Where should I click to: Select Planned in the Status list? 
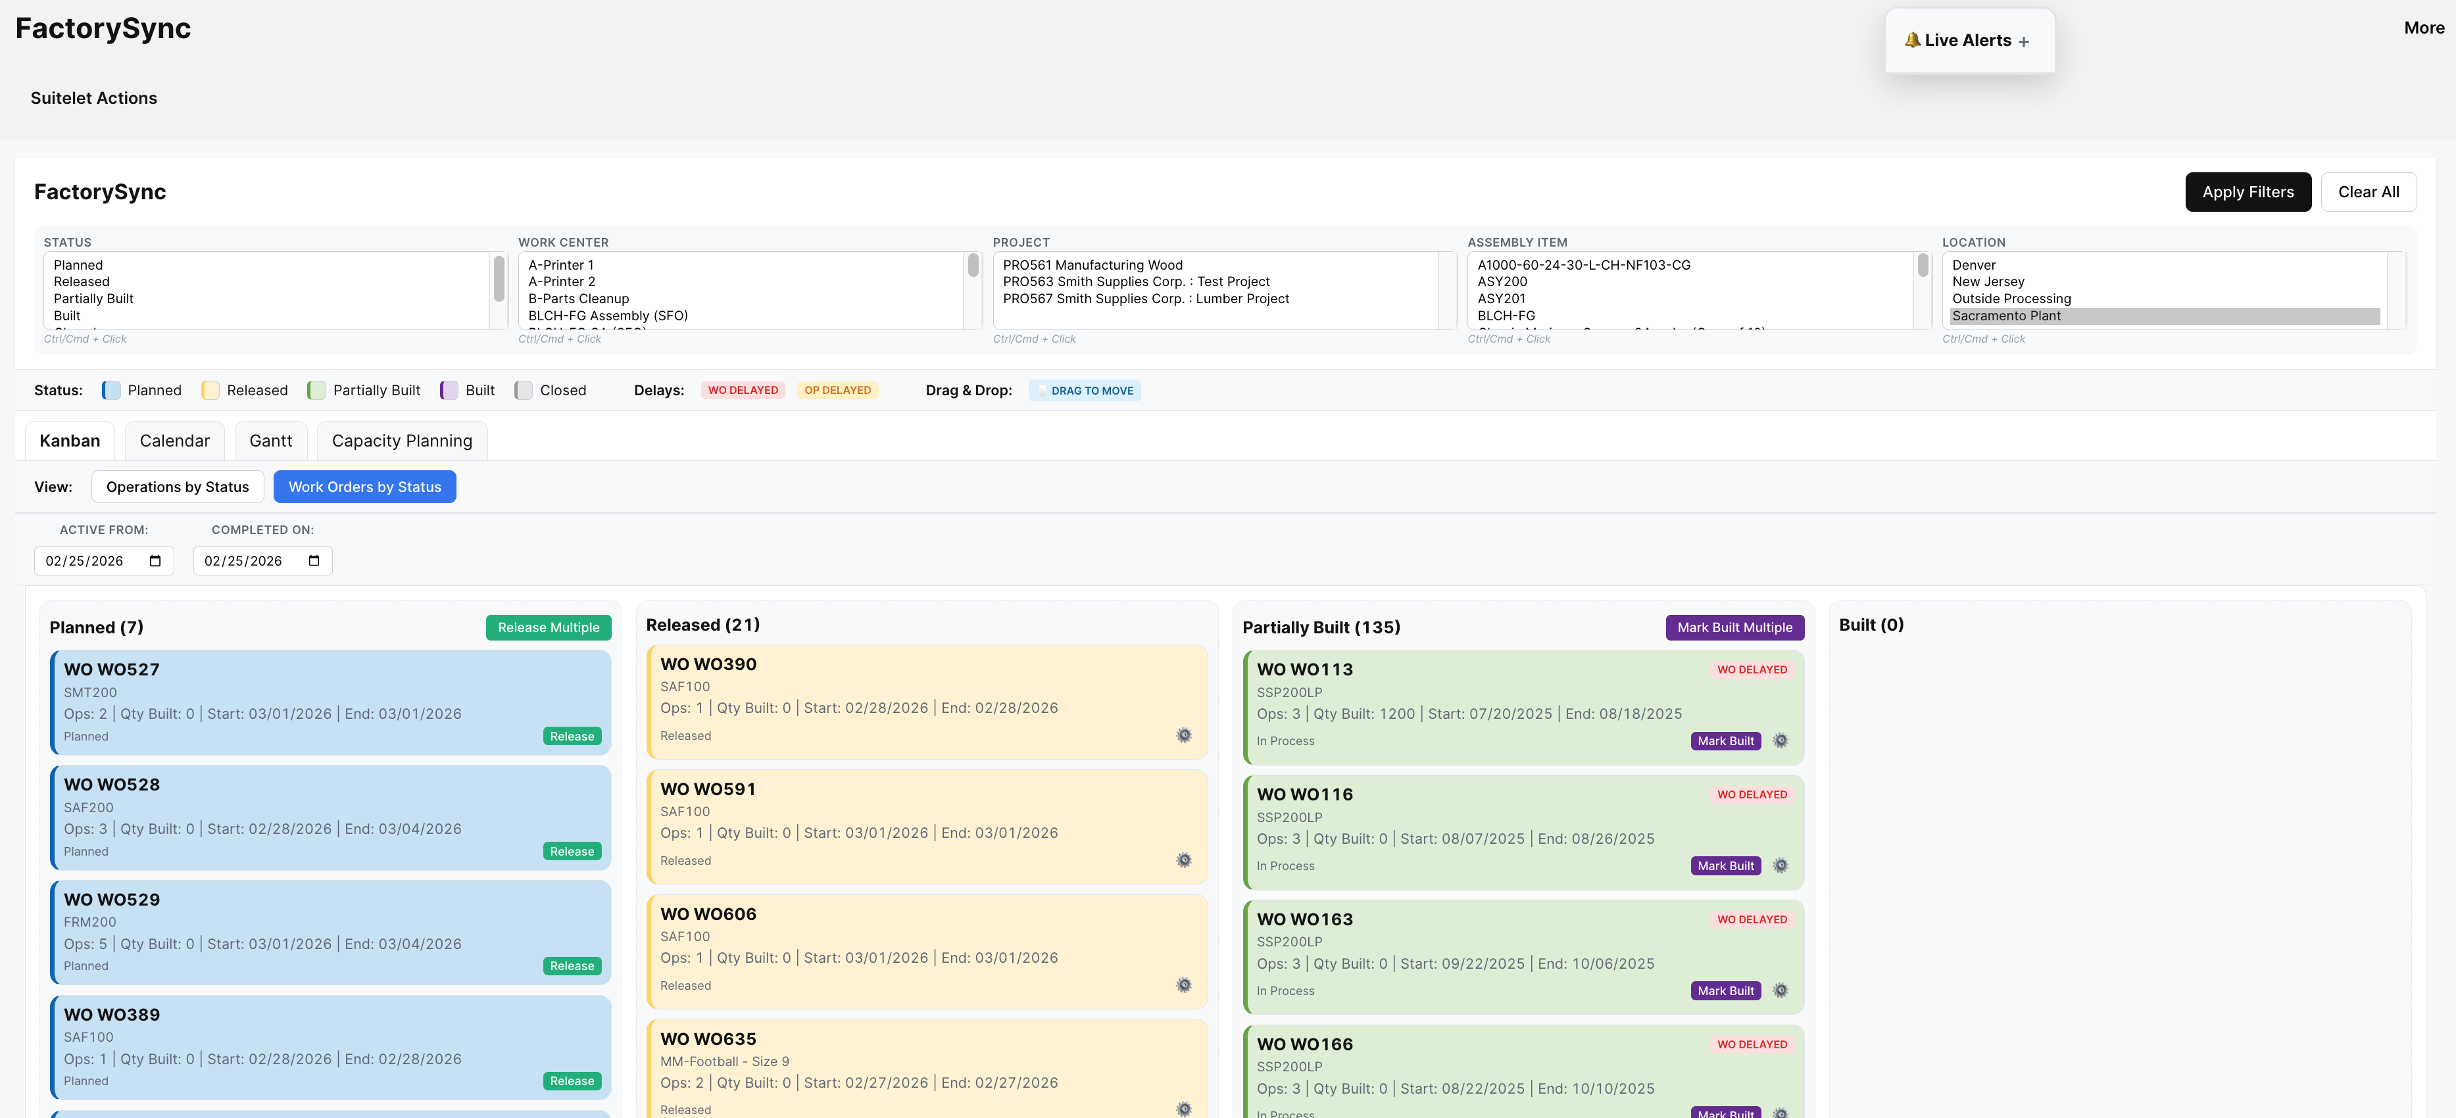[77, 265]
